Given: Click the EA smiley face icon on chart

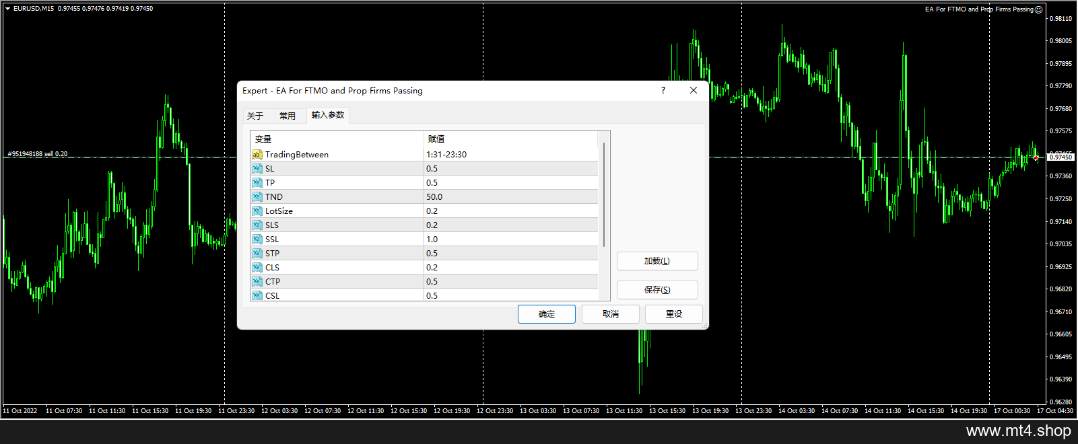Looking at the screenshot, I should click(x=1039, y=9).
